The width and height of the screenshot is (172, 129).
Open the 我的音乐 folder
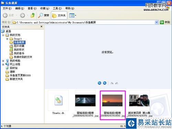point(19,53)
